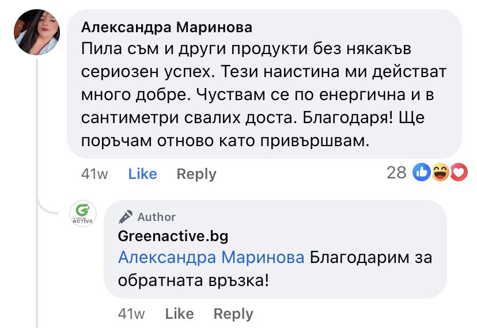This screenshot has width=477, height=328.
Task: Click the gray thread connector line
Action: (x=37, y=193)
